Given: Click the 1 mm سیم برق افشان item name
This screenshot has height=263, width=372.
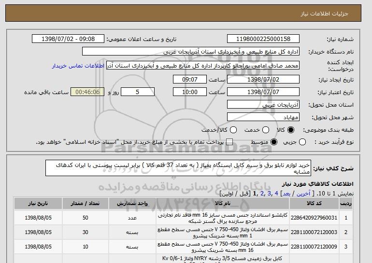Looking at the screenshot, I should tap(223, 233).
